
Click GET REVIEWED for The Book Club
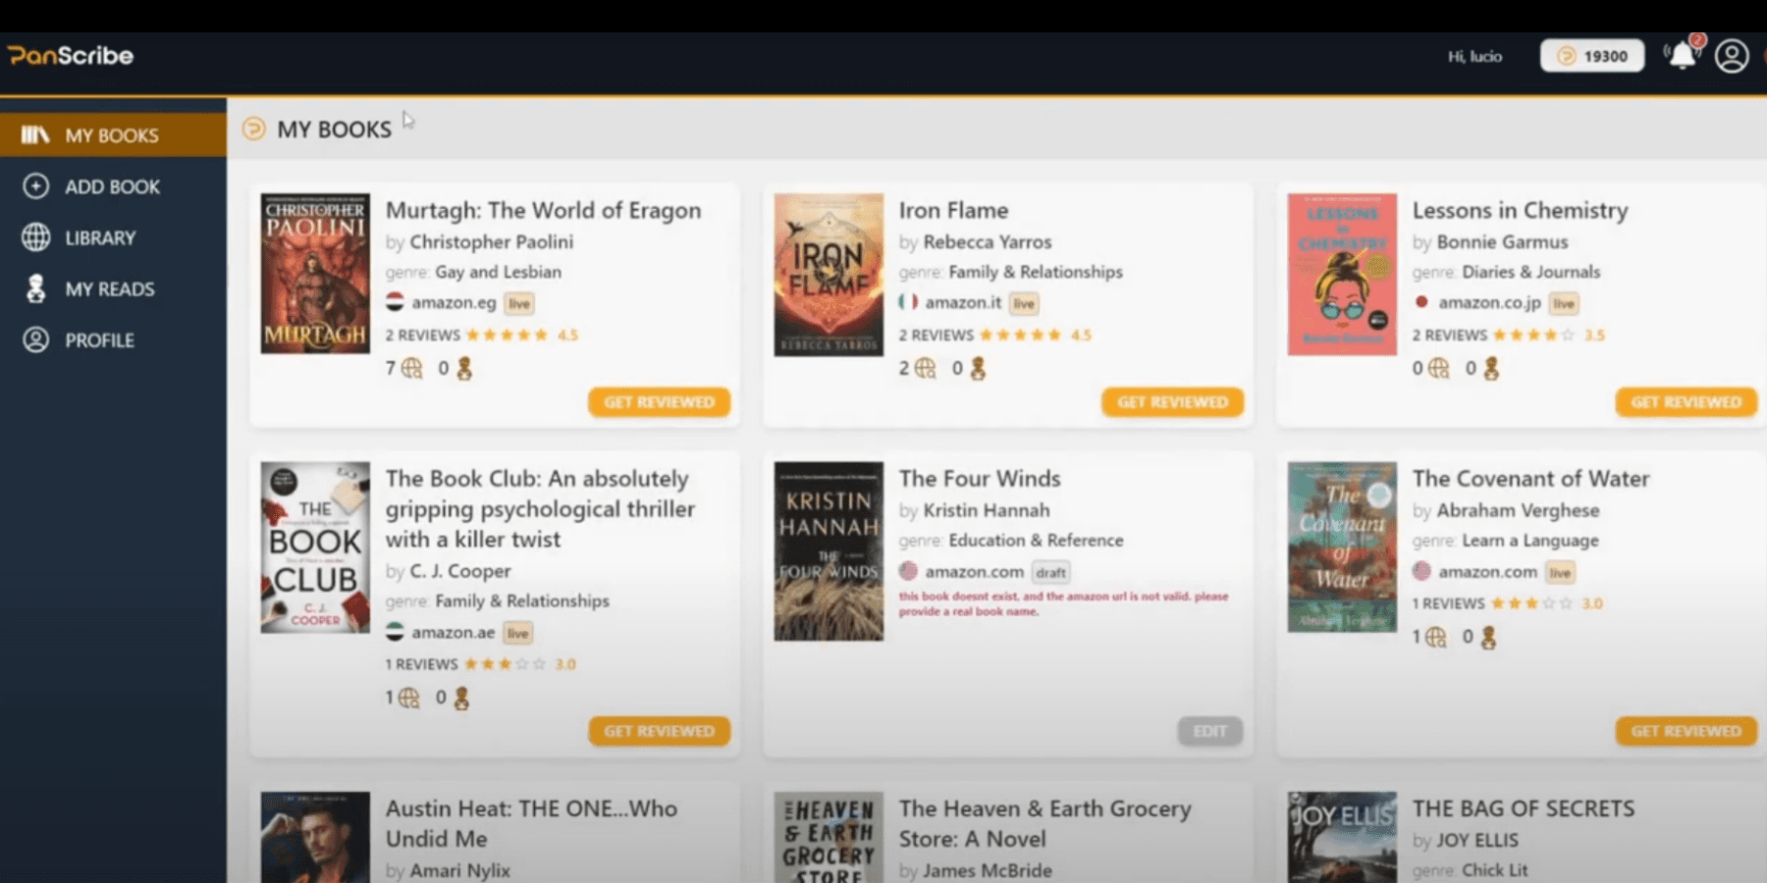(x=659, y=731)
